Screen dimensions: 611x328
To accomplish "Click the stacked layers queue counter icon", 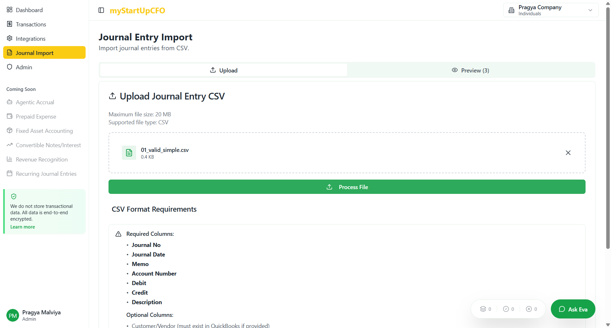I will [x=483, y=309].
